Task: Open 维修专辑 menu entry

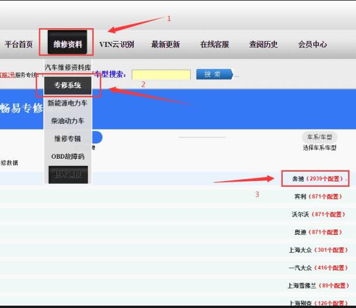Action: click(x=68, y=138)
